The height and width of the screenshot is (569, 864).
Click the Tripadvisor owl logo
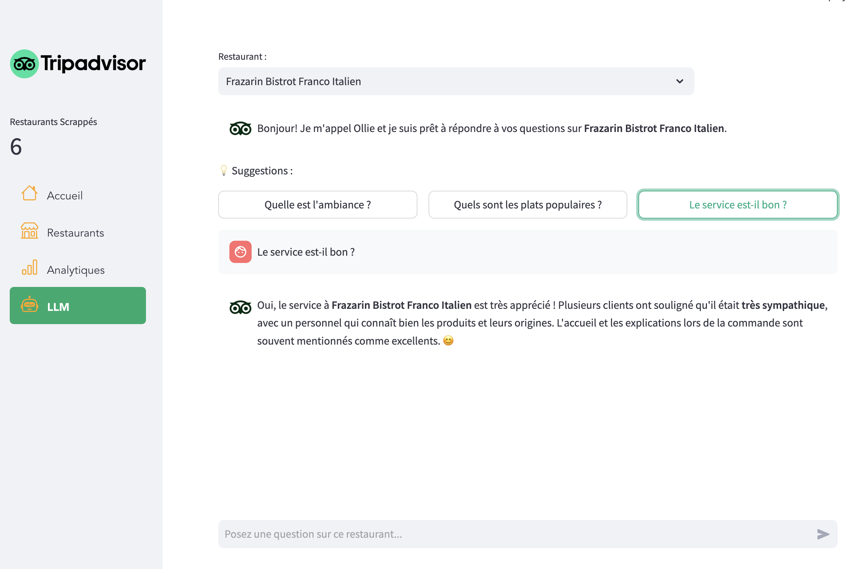coord(24,64)
